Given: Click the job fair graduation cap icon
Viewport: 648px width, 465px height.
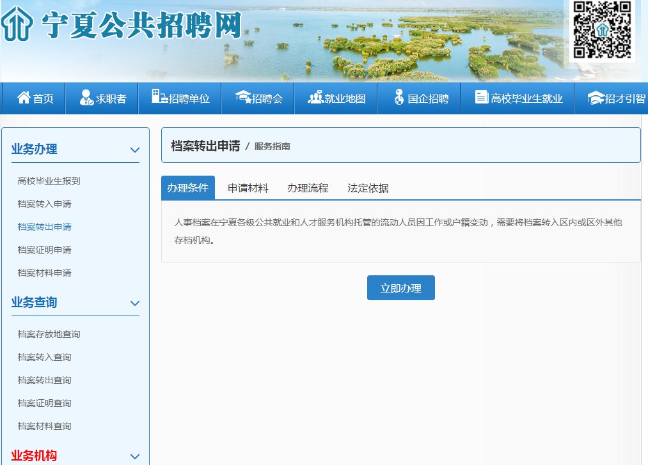Looking at the screenshot, I should [x=243, y=98].
